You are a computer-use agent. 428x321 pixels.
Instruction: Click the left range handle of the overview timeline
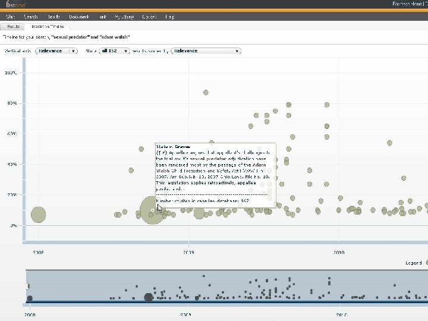pos(28,286)
